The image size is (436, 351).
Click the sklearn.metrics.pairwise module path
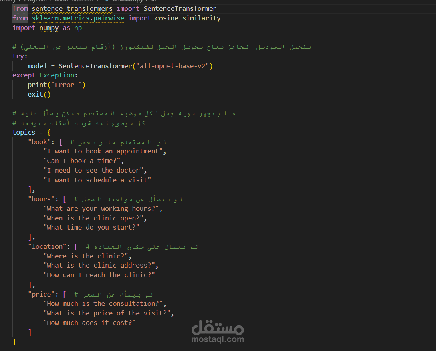78,18
